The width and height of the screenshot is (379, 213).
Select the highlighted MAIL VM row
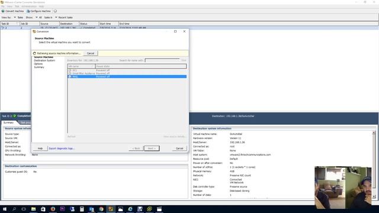(127, 76)
